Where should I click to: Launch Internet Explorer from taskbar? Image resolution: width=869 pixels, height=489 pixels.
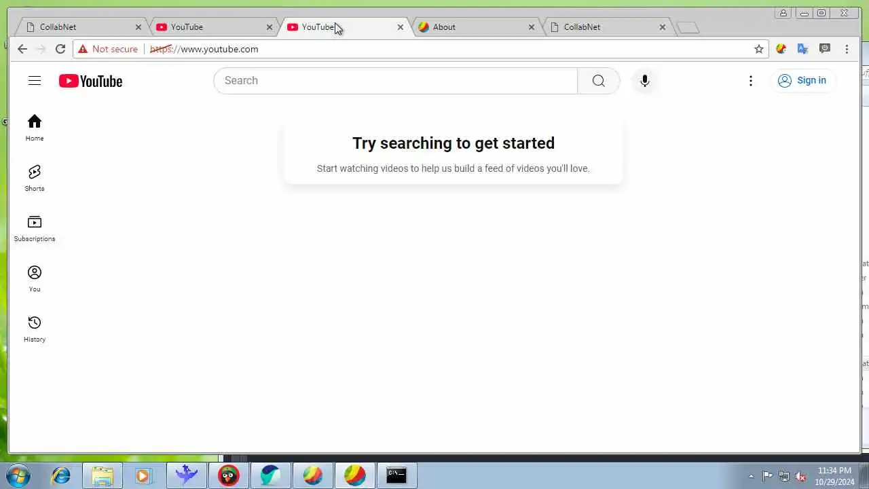pyautogui.click(x=61, y=475)
